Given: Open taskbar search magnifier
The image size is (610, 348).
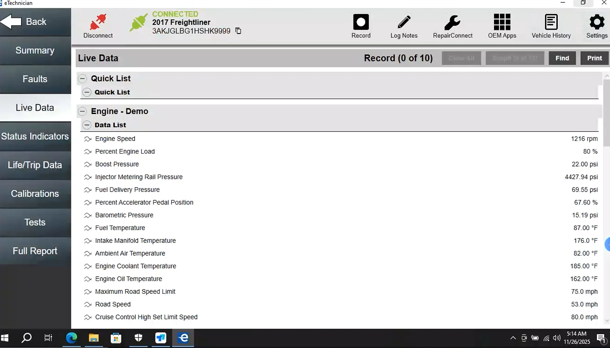Looking at the screenshot, I should click(x=26, y=338).
